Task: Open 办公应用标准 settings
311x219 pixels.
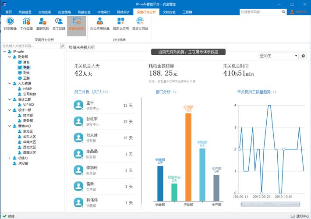Action: pyautogui.click(x=99, y=23)
